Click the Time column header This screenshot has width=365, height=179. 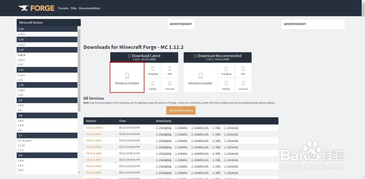coord(122,121)
